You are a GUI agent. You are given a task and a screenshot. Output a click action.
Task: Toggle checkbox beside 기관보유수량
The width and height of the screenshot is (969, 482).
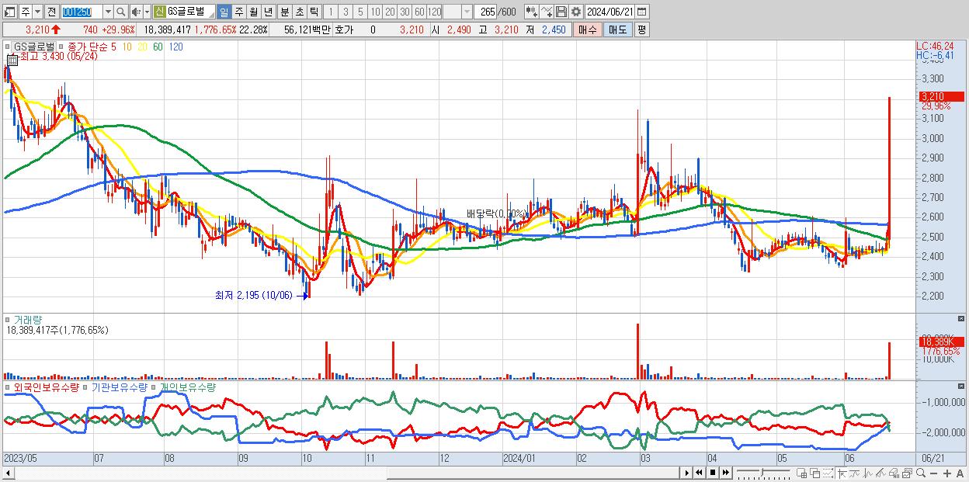(x=85, y=387)
